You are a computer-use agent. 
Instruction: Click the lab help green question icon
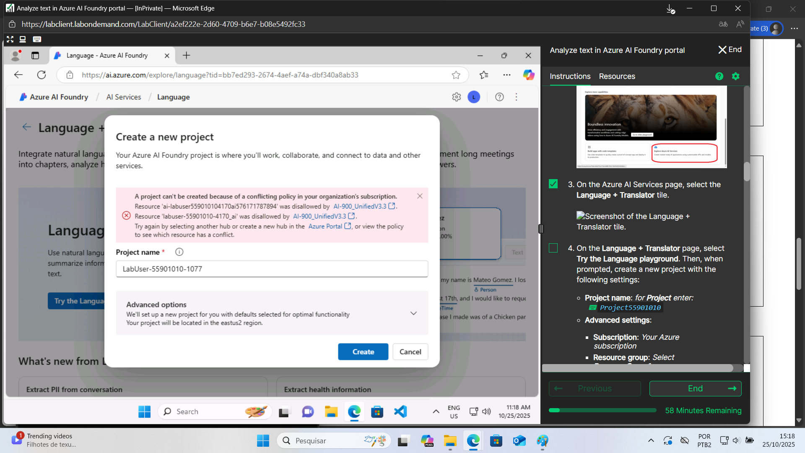click(x=719, y=76)
